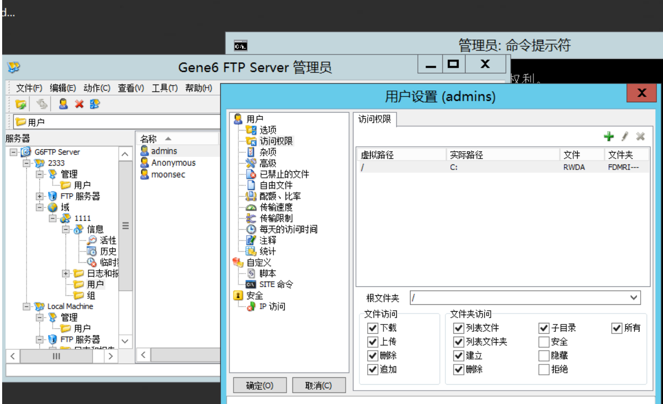Viewport: 663px width, 404px height.
Task: Select moonsec user in user list
Action: (168, 174)
